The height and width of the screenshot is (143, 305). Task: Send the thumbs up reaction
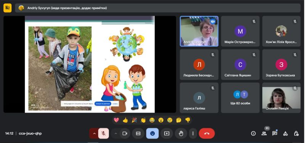[125, 120]
